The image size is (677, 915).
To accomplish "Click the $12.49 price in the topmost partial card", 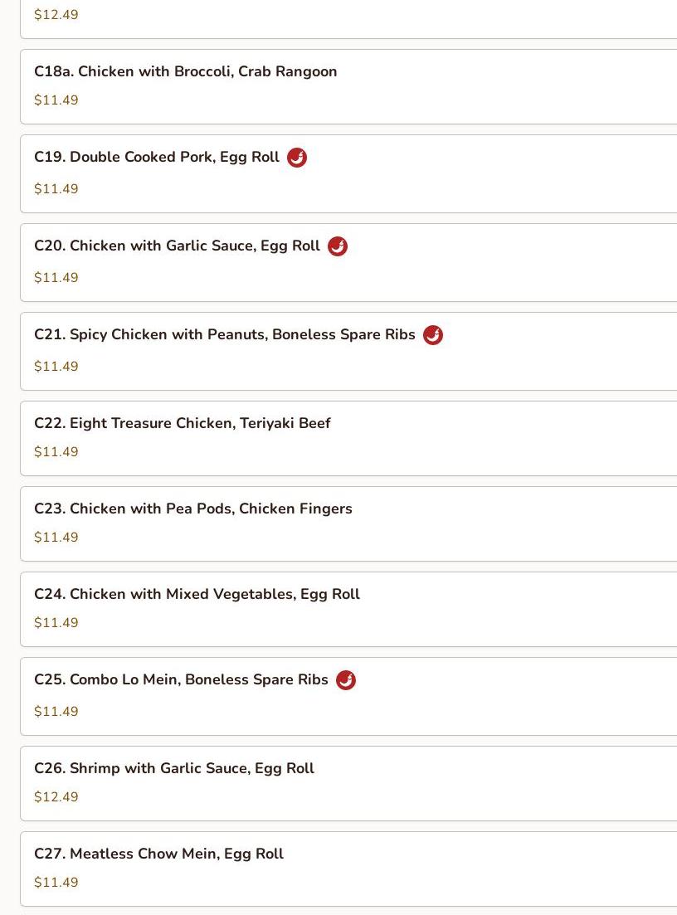I will 56,15.
